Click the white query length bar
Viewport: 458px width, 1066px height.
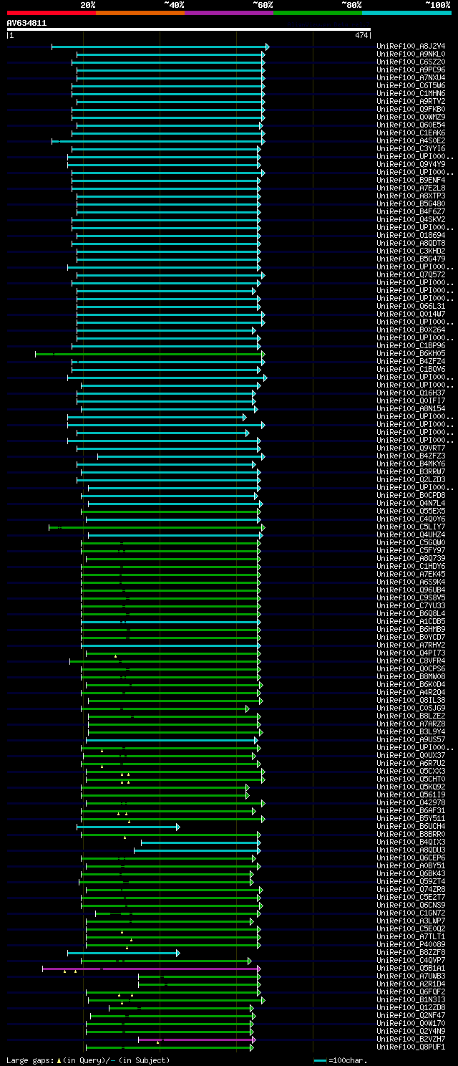pyautogui.click(x=189, y=29)
